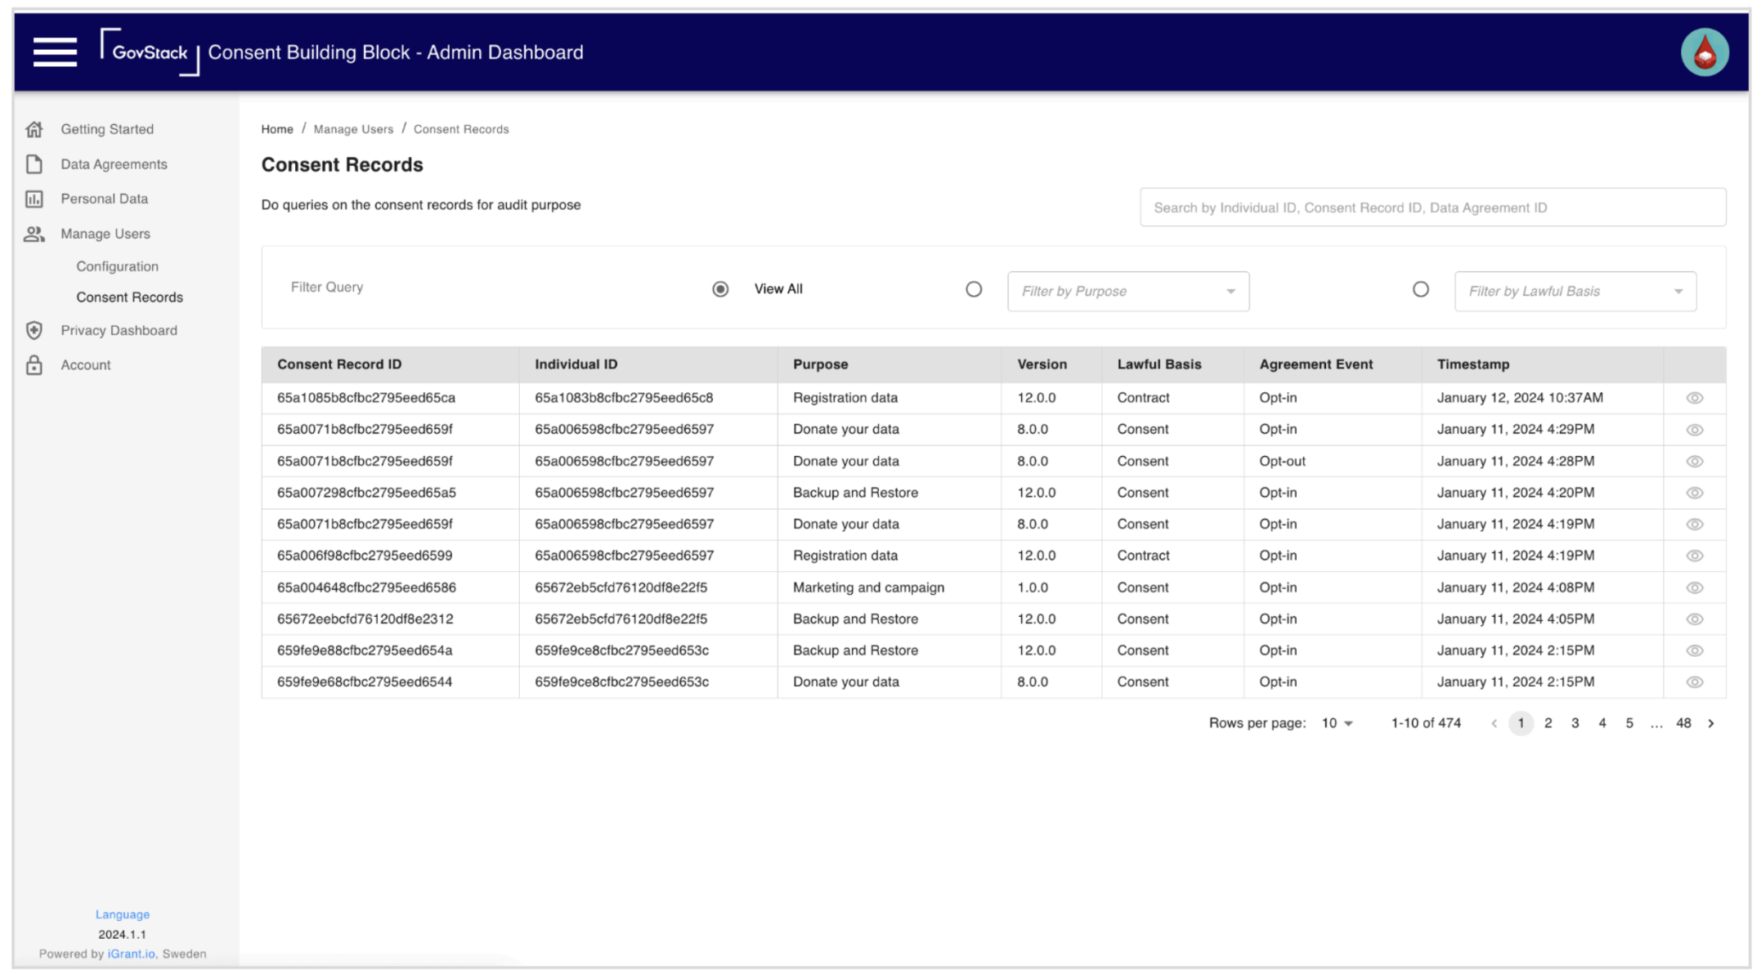
Task: Click the consent records search field
Action: tap(1432, 208)
